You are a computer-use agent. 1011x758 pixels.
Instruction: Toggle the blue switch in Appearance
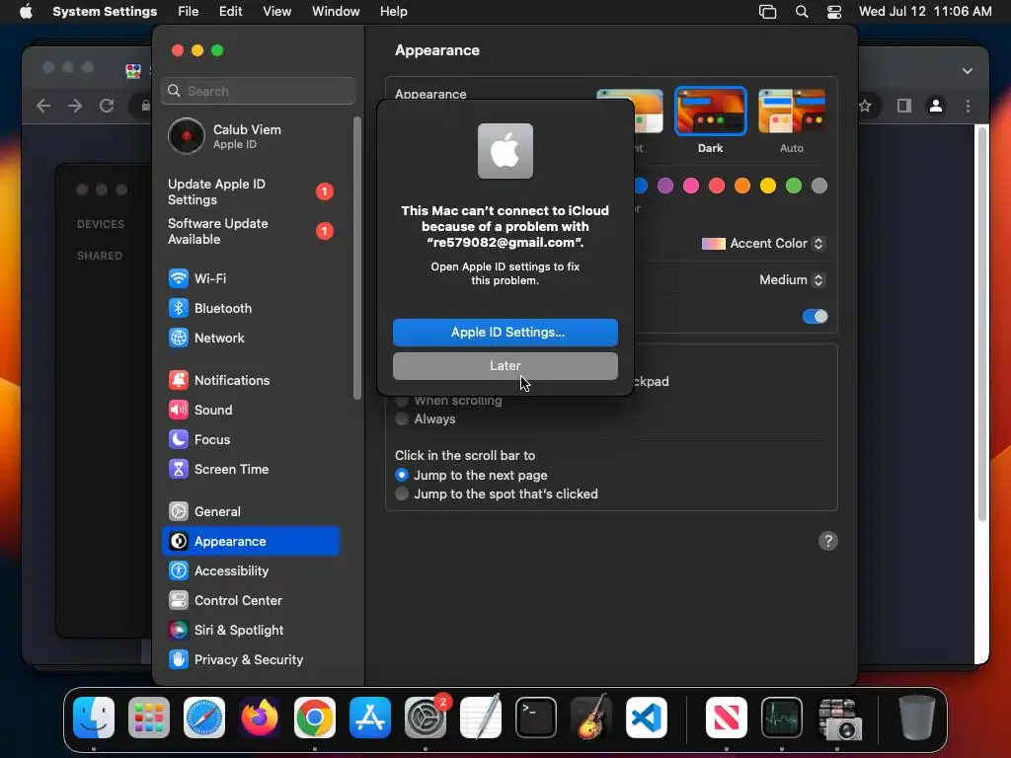tap(815, 317)
